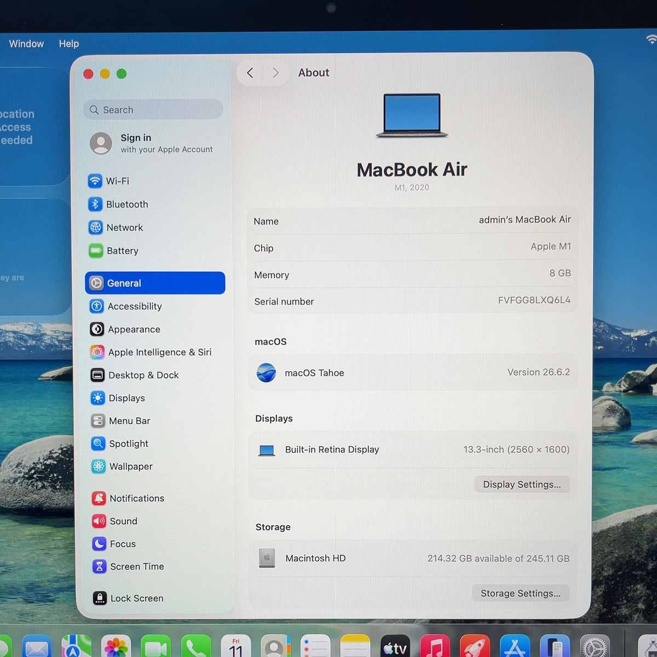Click 214.32 GB available of 245.11 GB
Viewport: 657px width, 657px height.
[499, 558]
